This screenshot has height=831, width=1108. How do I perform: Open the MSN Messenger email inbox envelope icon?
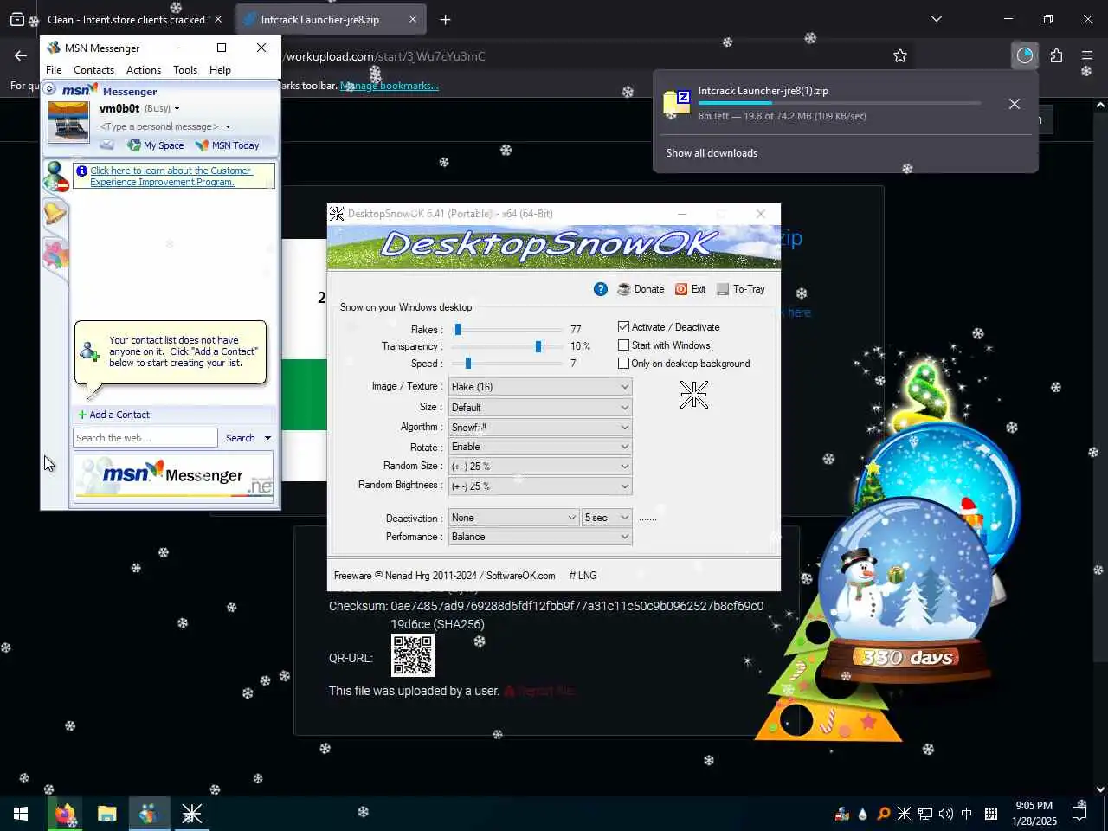pos(106,145)
